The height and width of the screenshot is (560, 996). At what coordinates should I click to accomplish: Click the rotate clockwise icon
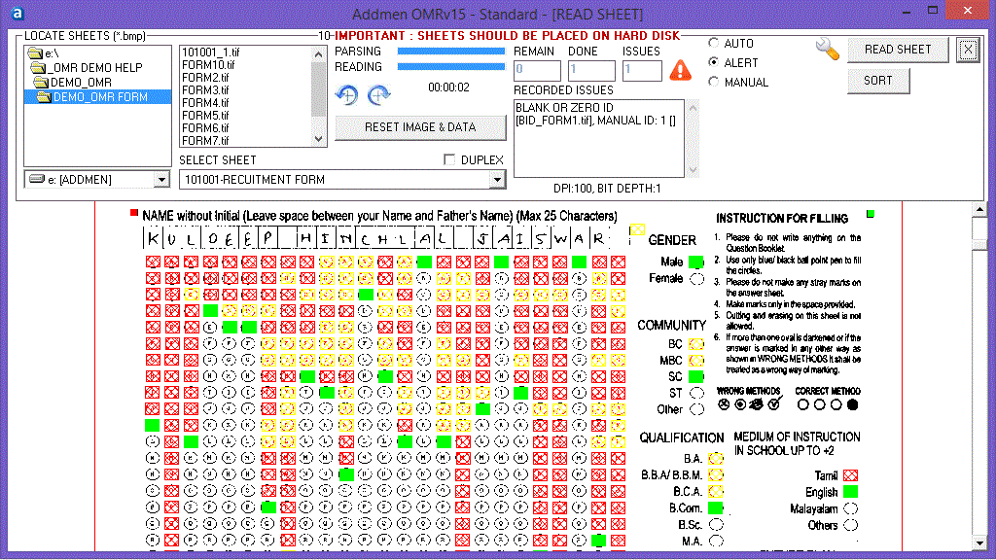[x=378, y=94]
